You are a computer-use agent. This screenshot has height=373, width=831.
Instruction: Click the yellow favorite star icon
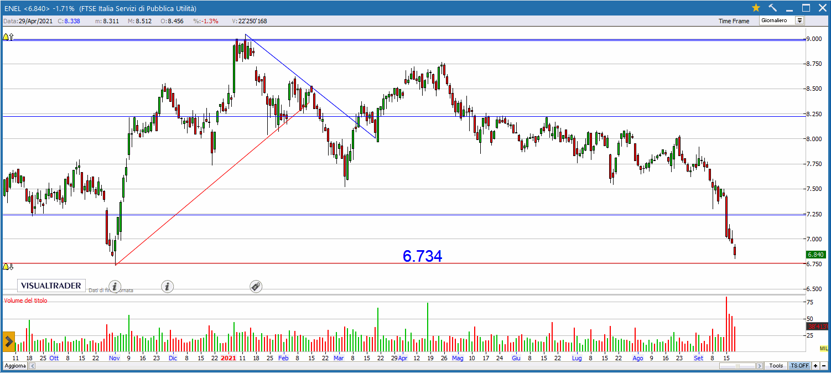(756, 8)
